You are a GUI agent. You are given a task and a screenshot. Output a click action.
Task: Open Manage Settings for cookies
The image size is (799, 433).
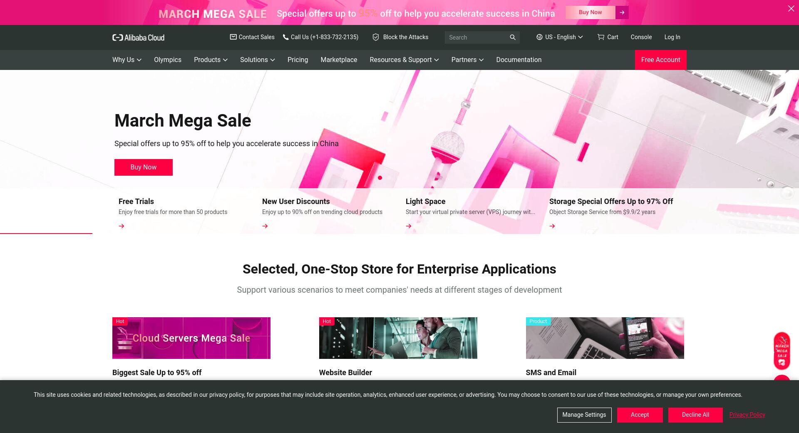(x=584, y=415)
